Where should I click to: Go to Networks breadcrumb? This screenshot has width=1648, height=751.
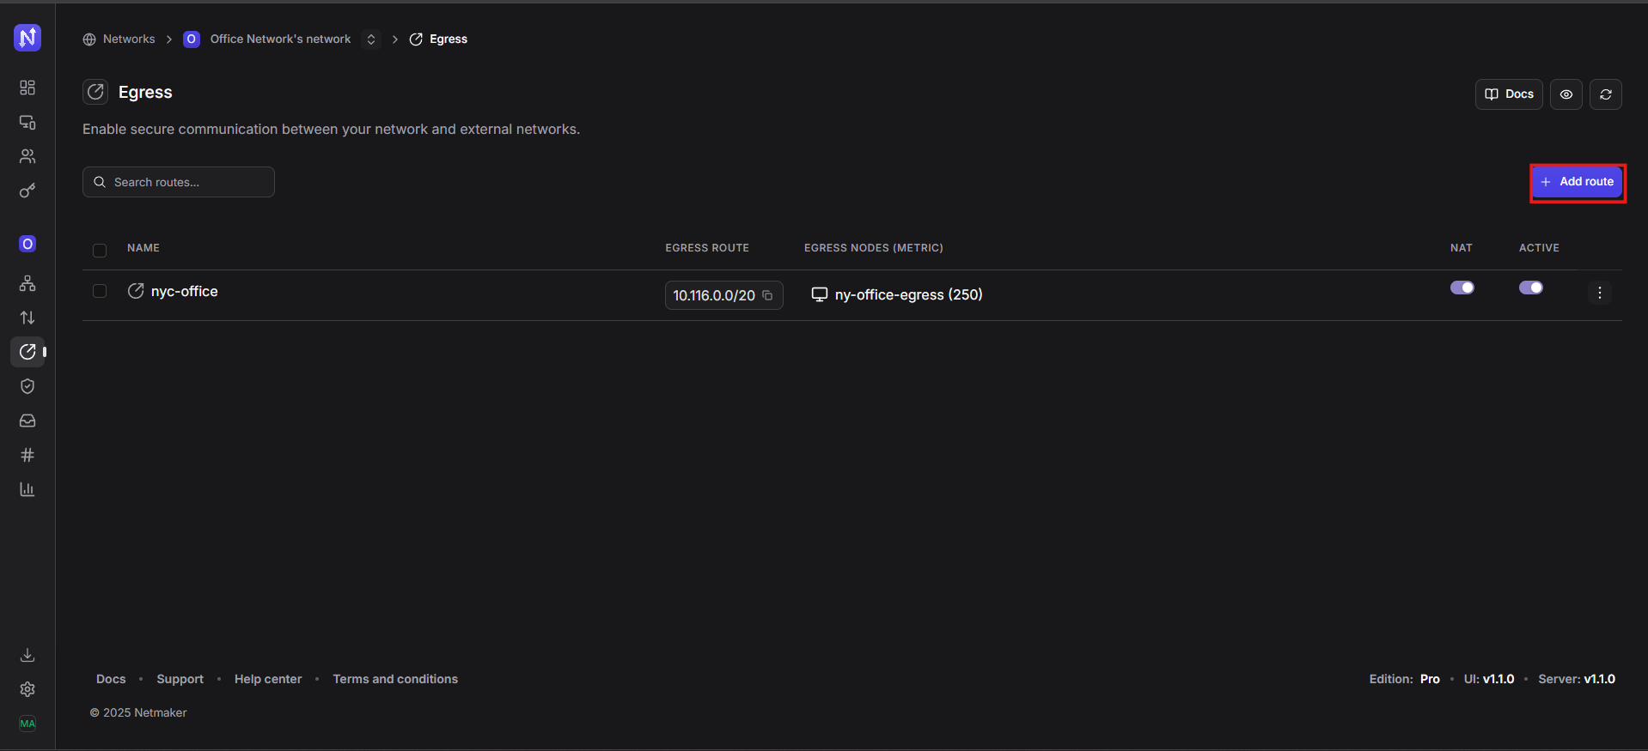coord(129,39)
